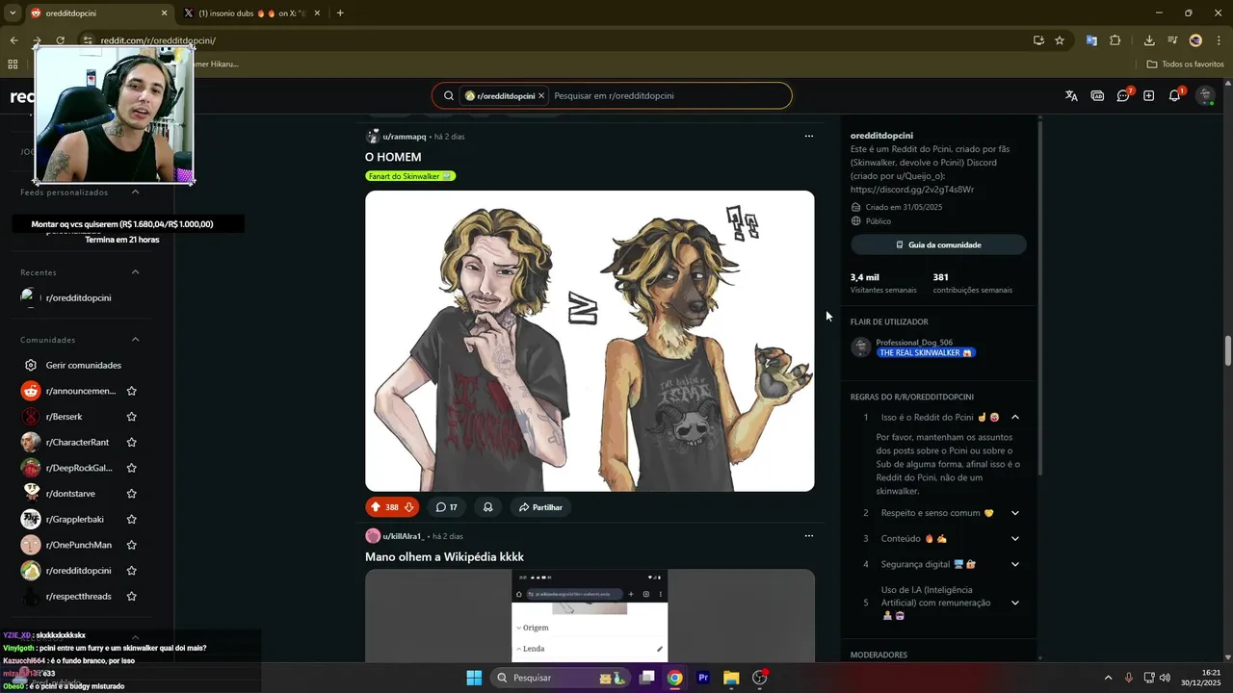The image size is (1233, 693).
Task: Click the Guia da comunidade button
Action: pos(938,244)
